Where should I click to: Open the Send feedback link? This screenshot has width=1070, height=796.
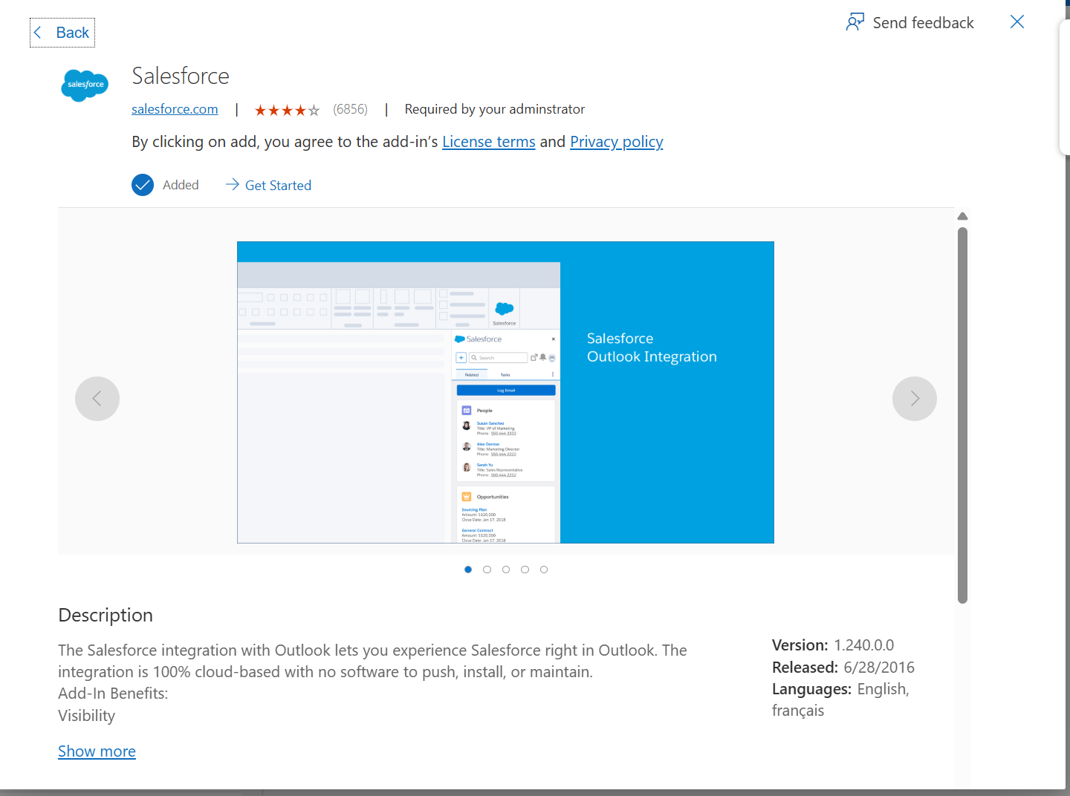[910, 23]
